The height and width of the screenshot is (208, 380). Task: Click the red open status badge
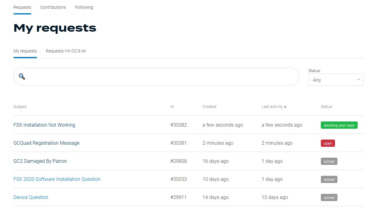pyautogui.click(x=328, y=143)
